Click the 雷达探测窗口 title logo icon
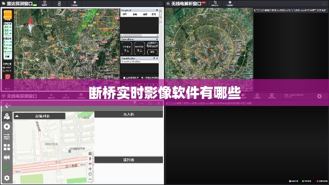Screen dimensions: 329x185 pos(3,4)
